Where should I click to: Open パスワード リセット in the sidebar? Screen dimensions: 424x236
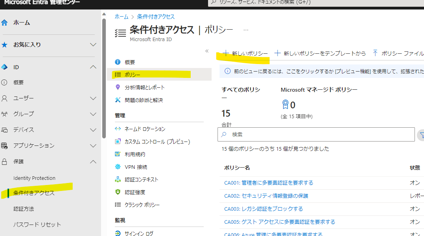point(37,225)
